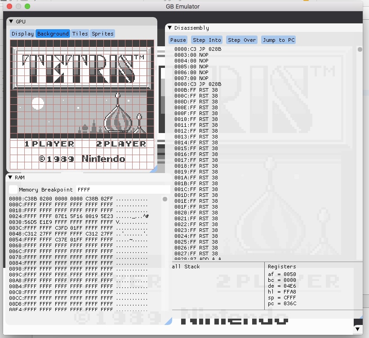Click RAM row starting 0000:C38B
This screenshot has width=369, height=338.
click(78, 199)
